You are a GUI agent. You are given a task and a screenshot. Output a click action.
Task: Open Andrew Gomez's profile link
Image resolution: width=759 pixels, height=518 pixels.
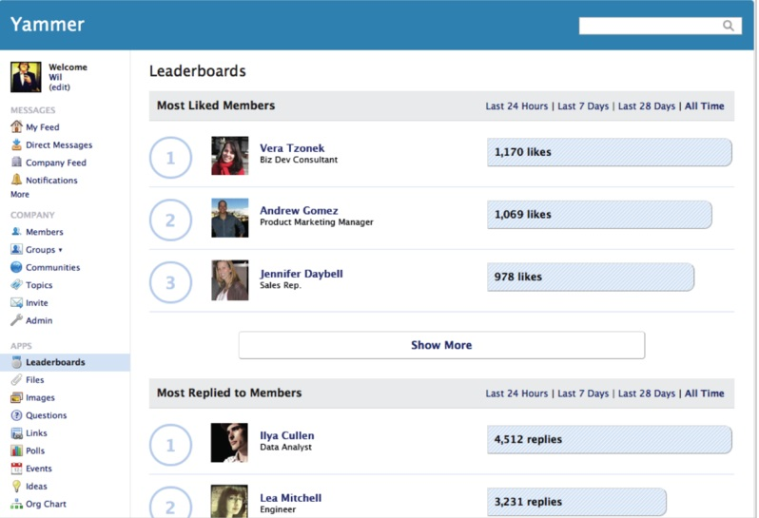(299, 210)
